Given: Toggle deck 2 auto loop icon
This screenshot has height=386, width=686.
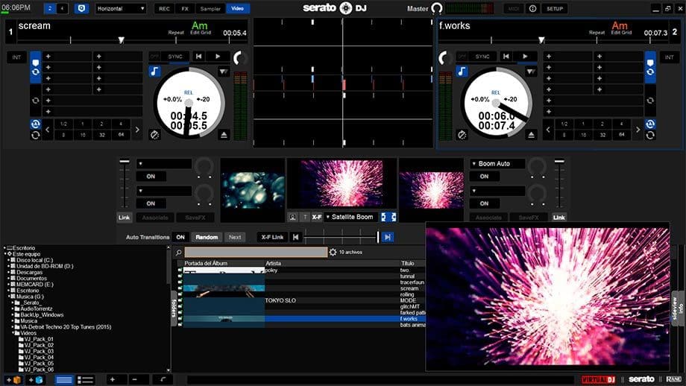Looking at the screenshot, I should [650, 124].
